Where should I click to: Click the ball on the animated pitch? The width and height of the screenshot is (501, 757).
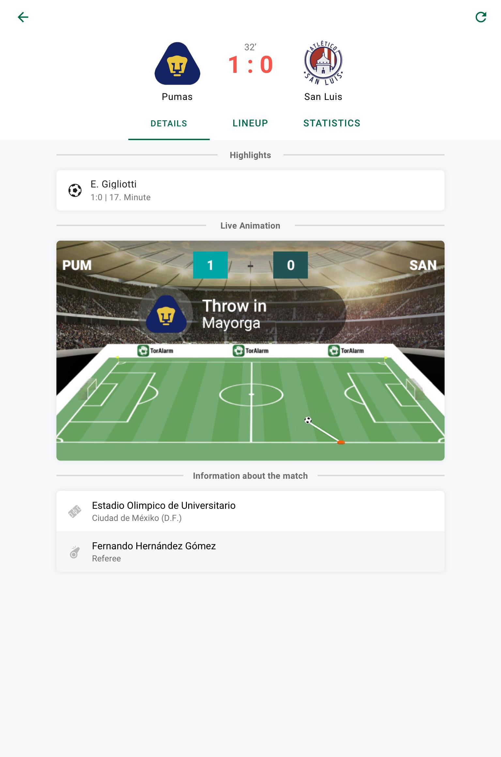click(308, 420)
